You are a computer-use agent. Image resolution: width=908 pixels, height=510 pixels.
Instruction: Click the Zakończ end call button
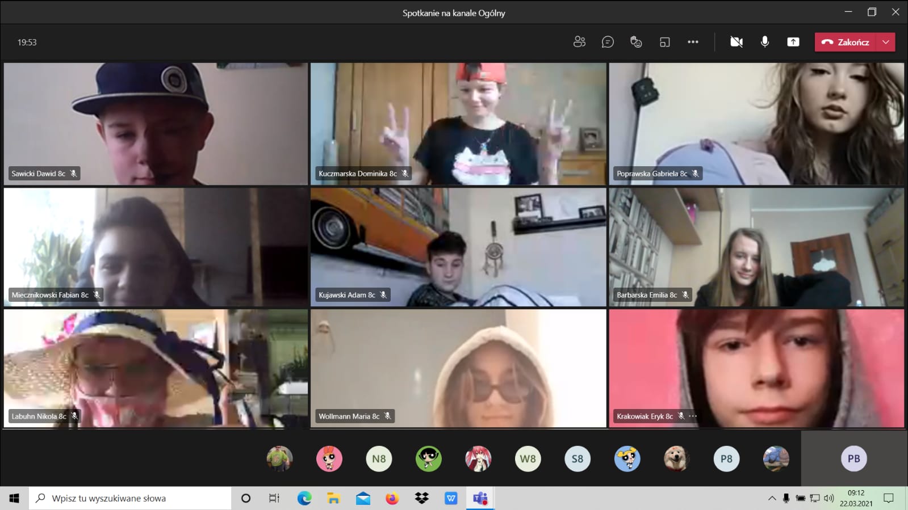pyautogui.click(x=846, y=42)
